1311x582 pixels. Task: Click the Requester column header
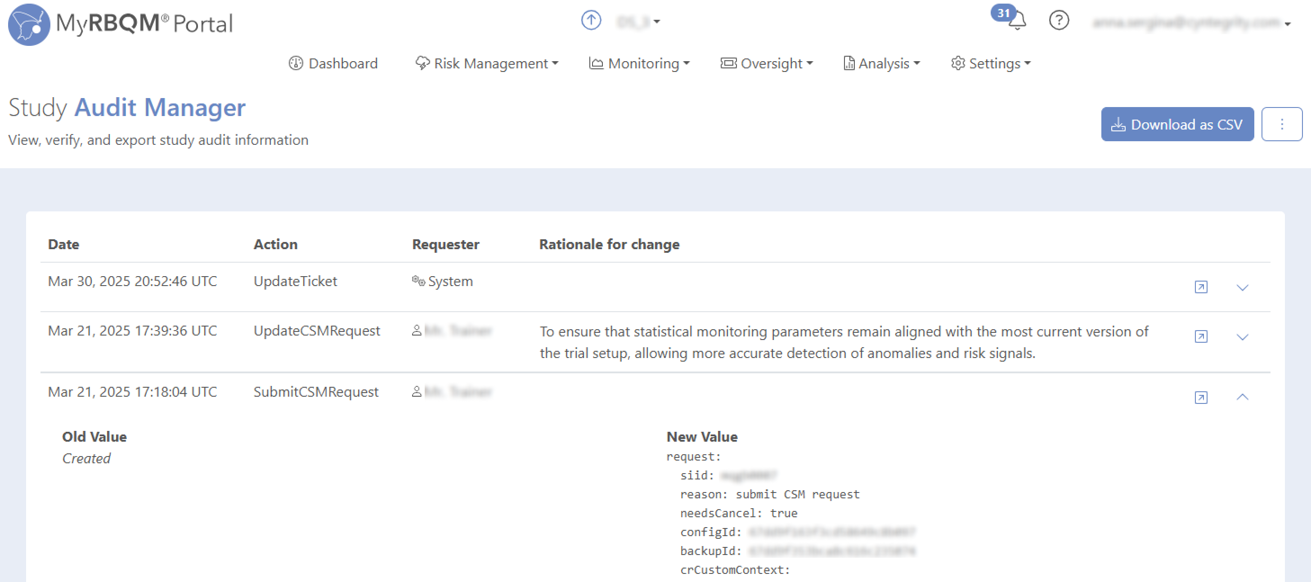pyautogui.click(x=445, y=244)
